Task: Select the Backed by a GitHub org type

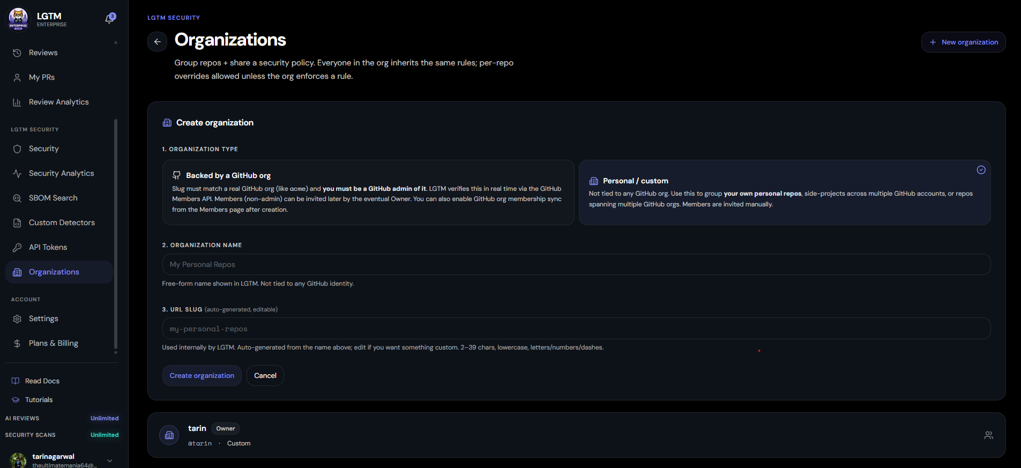Action: coord(368,192)
